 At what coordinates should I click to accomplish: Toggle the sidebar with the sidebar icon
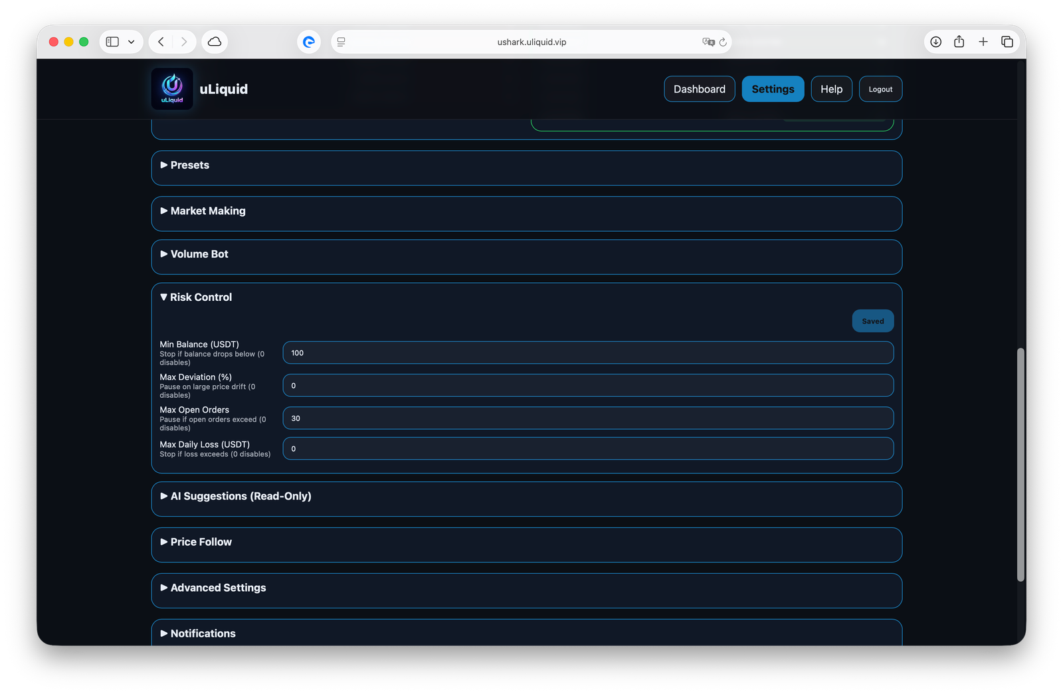[112, 41]
